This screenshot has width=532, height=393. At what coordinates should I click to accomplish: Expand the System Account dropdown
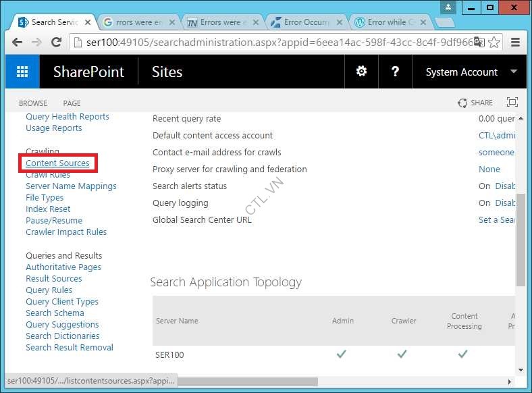pyautogui.click(x=514, y=72)
